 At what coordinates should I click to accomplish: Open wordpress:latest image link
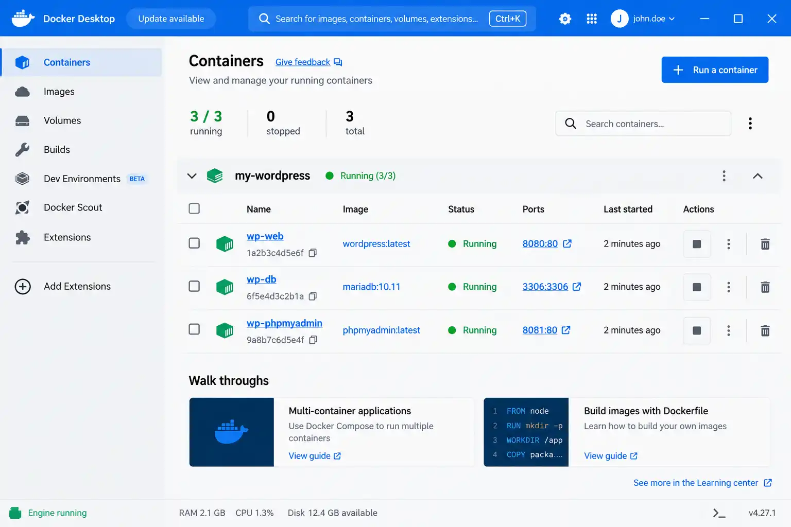[376, 244]
